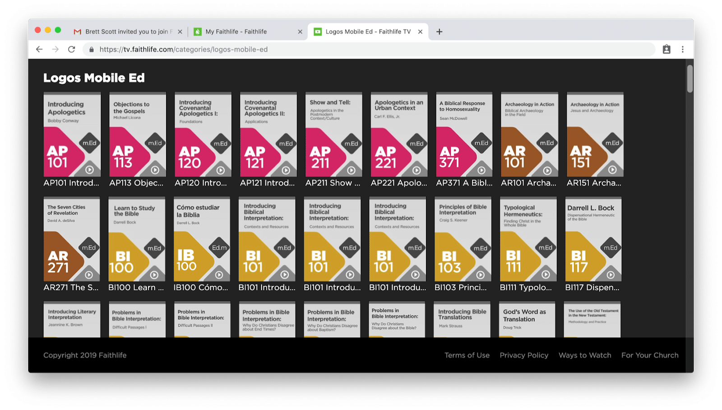Screen dimensions: 722x410
Task: Open BI117 Dispen... course title
Action: click(x=592, y=288)
